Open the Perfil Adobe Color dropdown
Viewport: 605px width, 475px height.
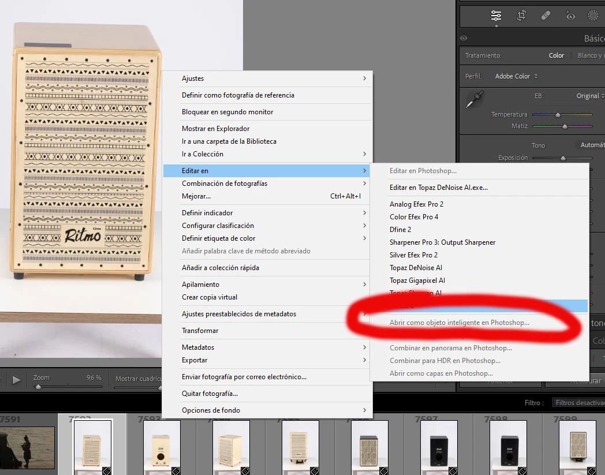[x=516, y=76]
